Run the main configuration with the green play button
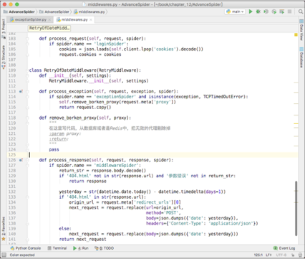Image resolution: width=305 pixels, height=259 pixels. click(251, 11)
